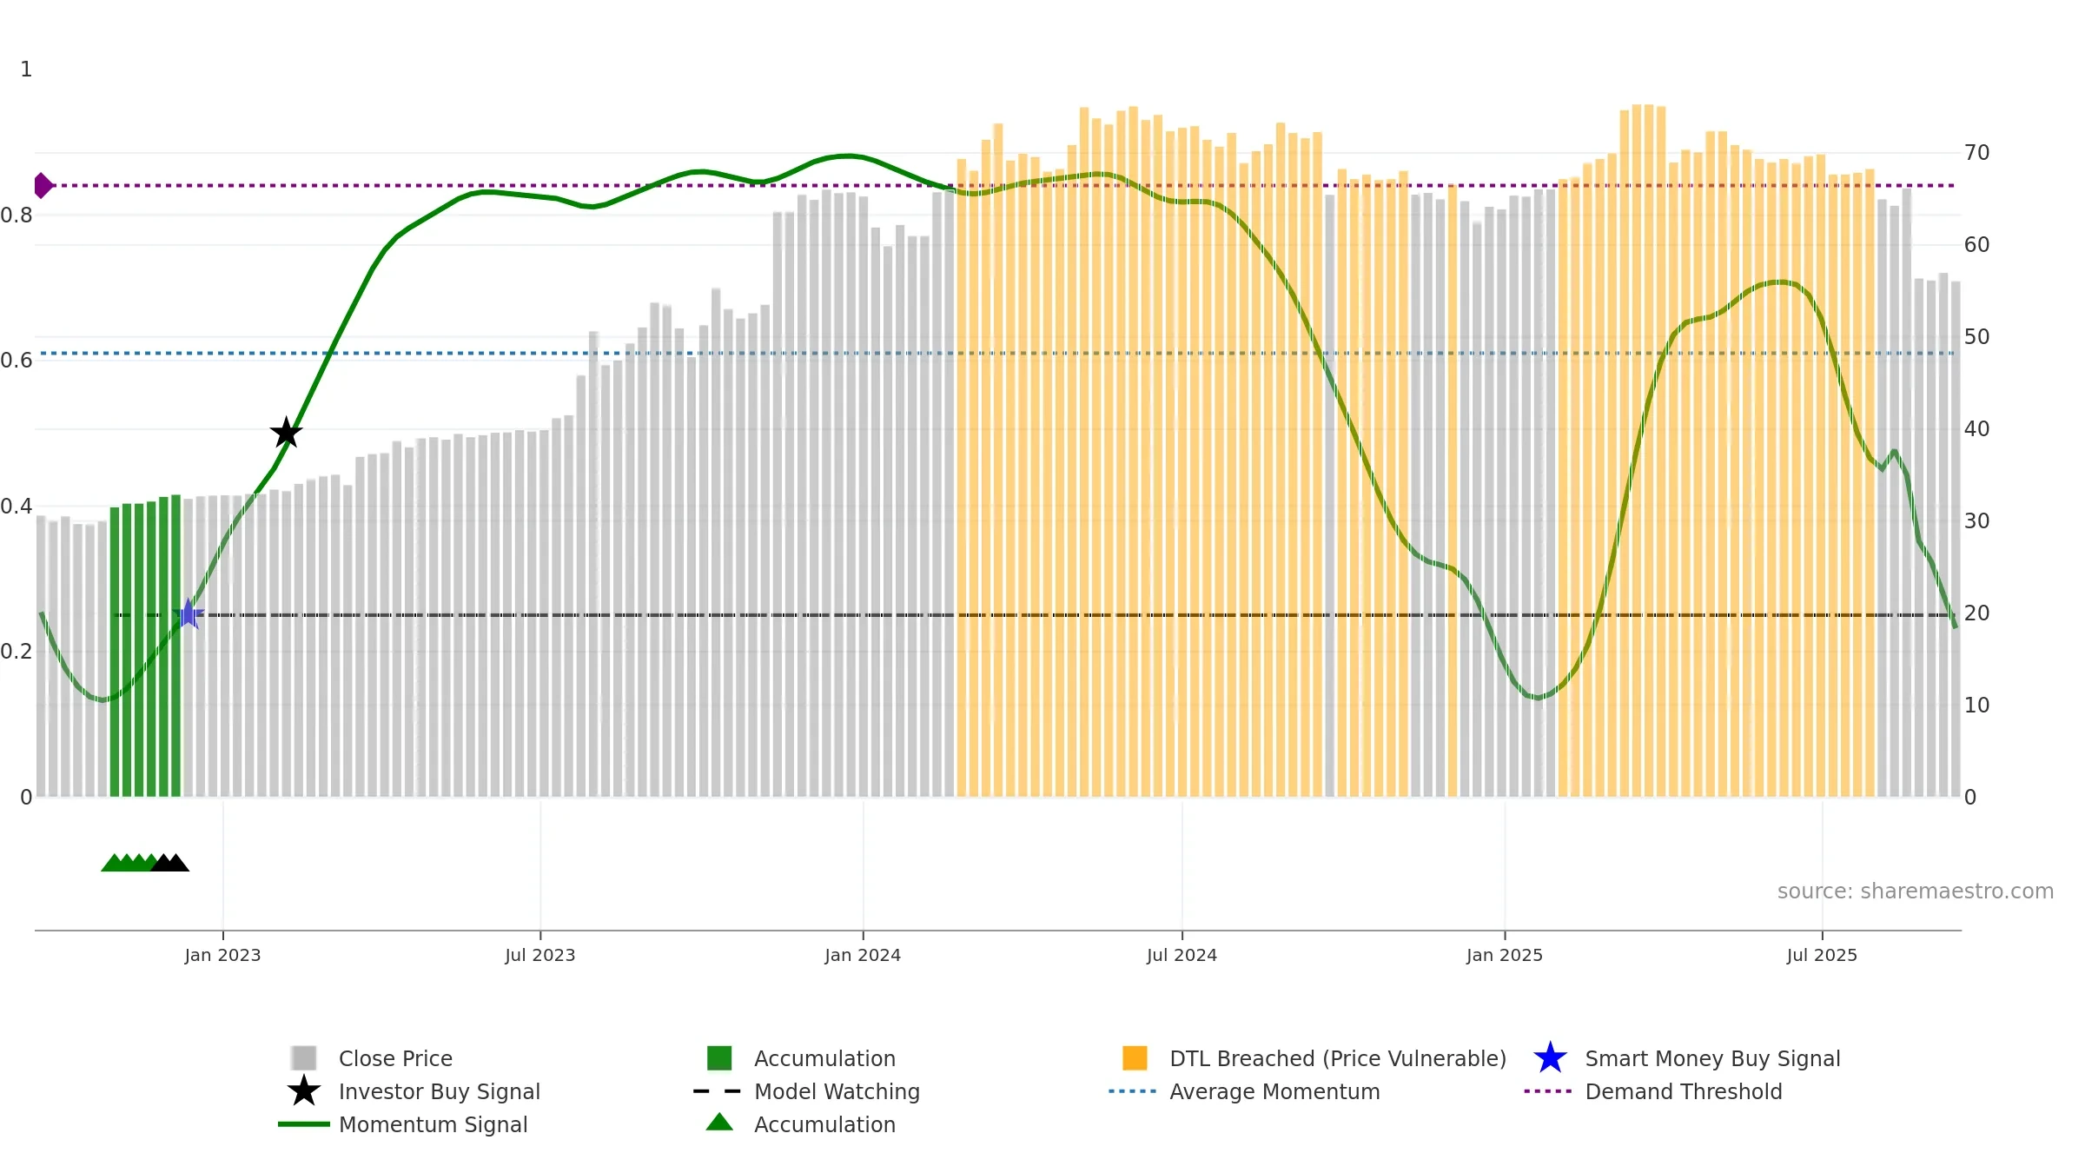Click the green triangle legend icon
The height and width of the screenshot is (1173, 2085).
click(719, 1123)
